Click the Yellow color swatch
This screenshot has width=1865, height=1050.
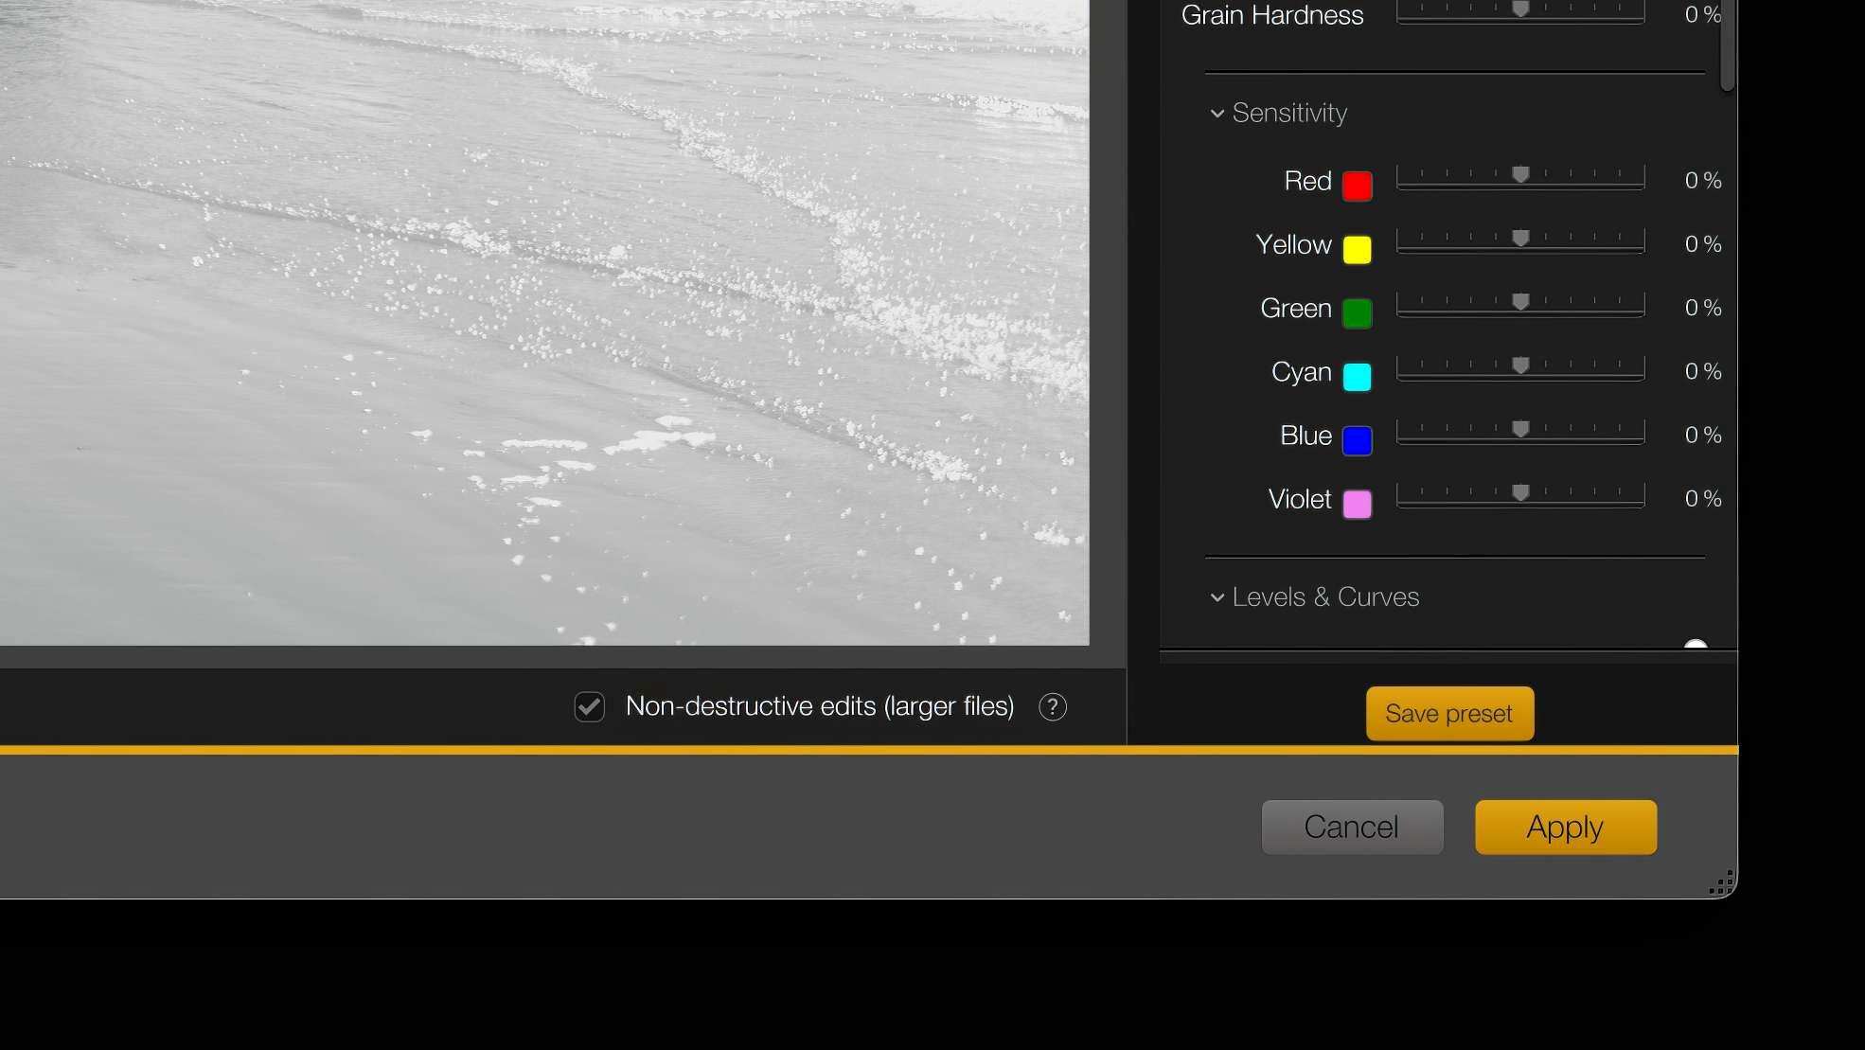(1358, 250)
